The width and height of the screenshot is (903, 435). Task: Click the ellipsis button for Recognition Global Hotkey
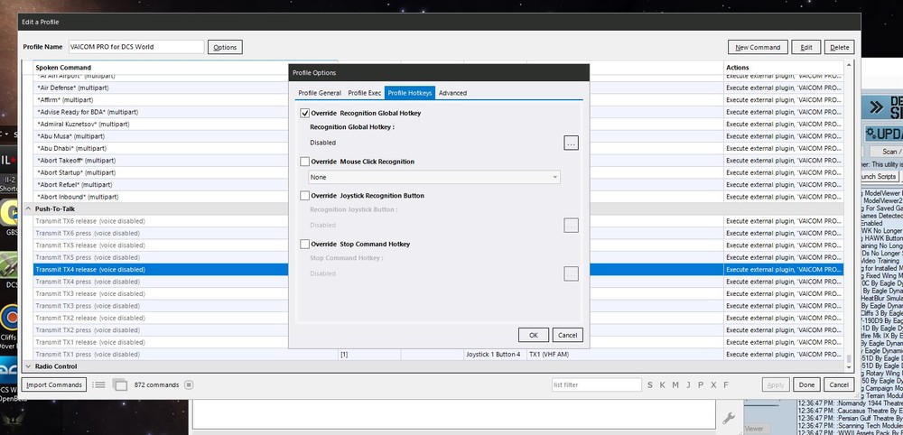(571, 143)
